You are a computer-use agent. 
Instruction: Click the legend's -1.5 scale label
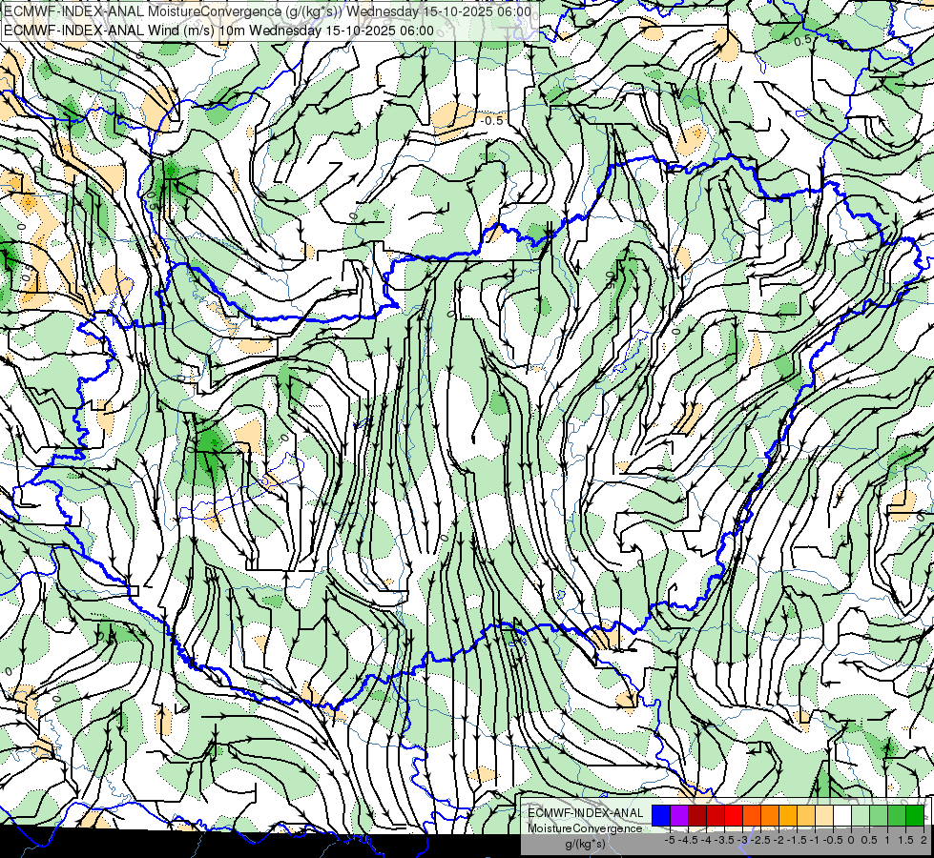(796, 840)
